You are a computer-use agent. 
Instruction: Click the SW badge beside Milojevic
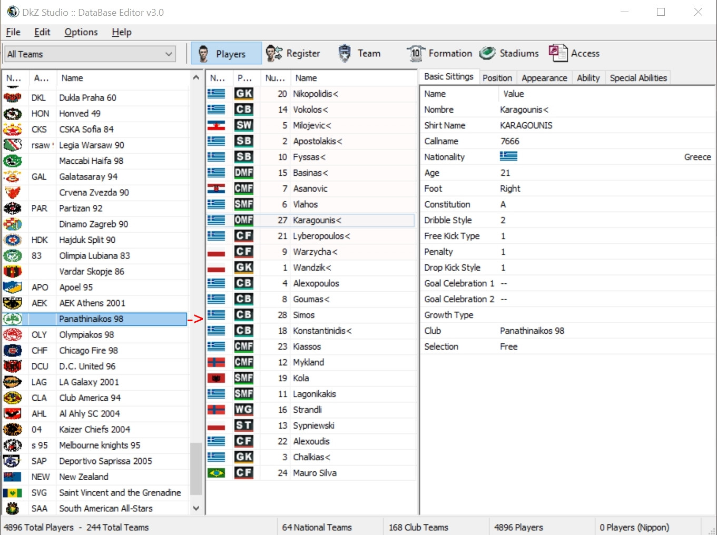tap(244, 125)
